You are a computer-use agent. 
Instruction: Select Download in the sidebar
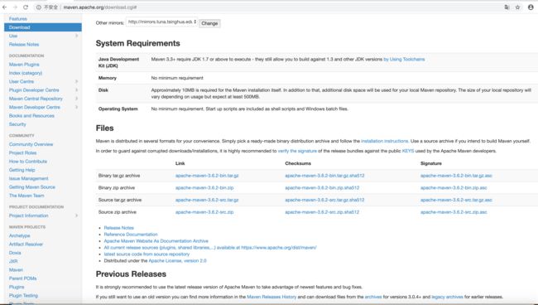43,27
